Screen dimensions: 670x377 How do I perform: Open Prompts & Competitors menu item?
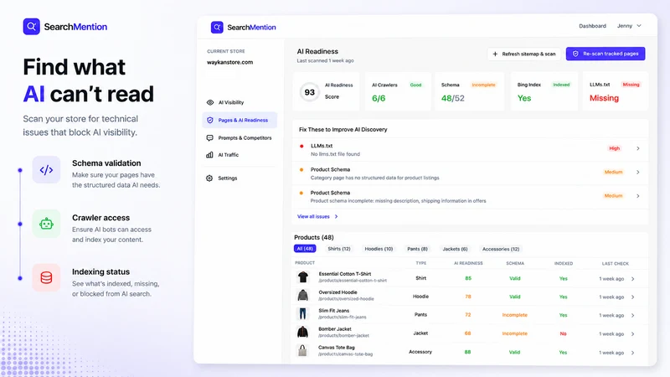pyautogui.click(x=240, y=138)
